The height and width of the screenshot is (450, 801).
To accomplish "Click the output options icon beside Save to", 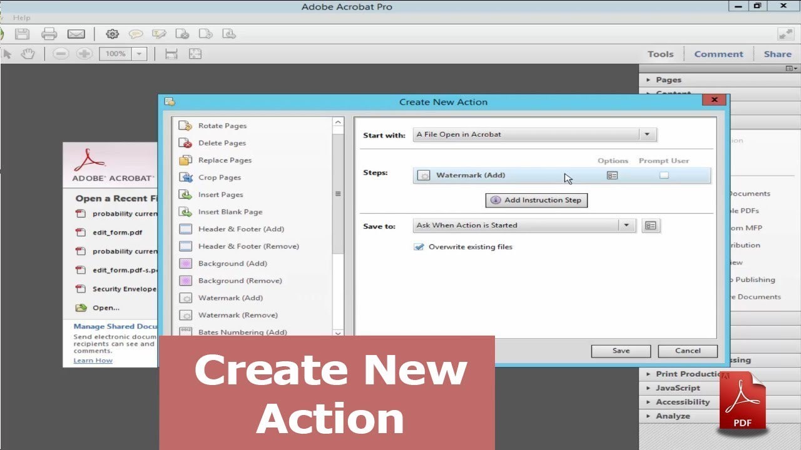I will coord(651,226).
